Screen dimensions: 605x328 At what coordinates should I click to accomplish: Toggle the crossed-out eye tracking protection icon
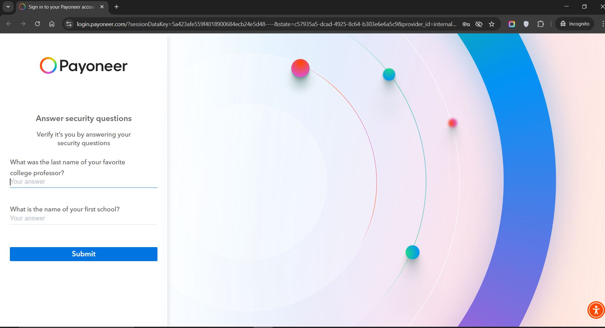tap(479, 24)
